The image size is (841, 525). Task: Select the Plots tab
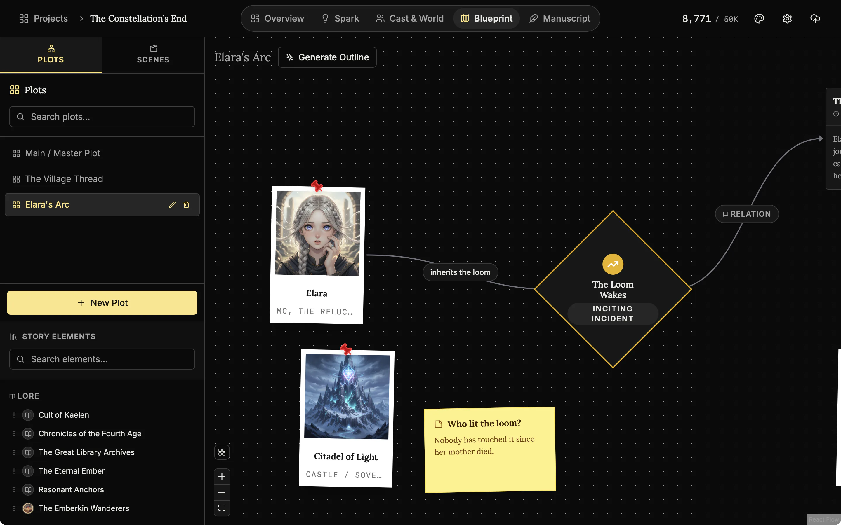click(51, 55)
